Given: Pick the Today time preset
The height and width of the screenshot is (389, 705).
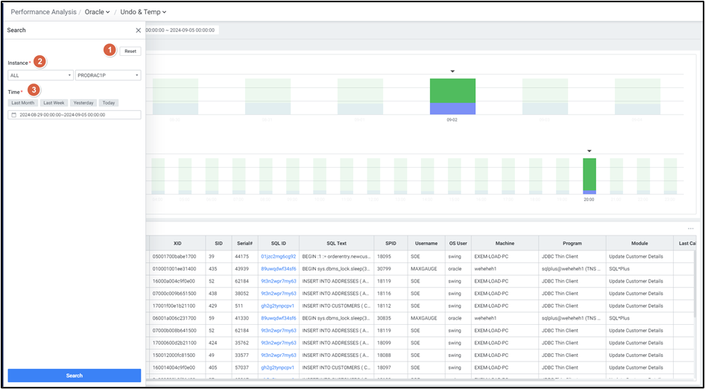Looking at the screenshot, I should coord(109,103).
